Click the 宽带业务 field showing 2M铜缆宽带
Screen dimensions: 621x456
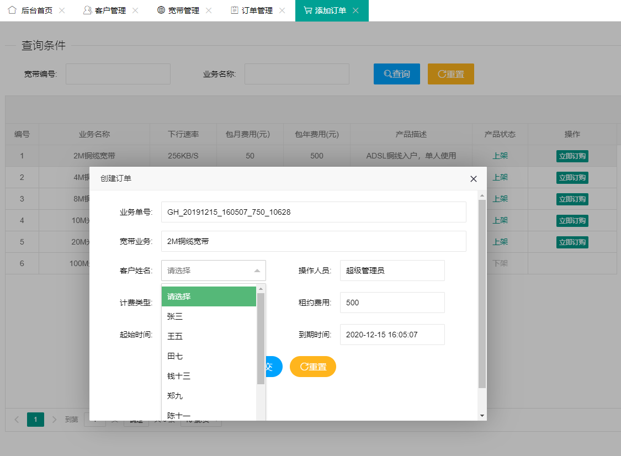(314, 241)
